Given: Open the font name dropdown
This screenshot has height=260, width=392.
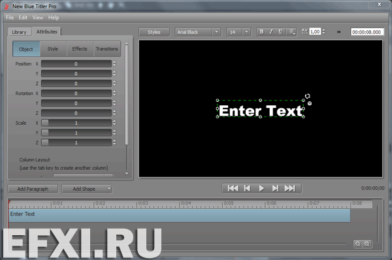Looking at the screenshot, I should point(216,32).
